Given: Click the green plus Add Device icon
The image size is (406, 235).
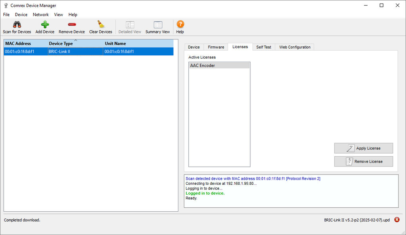Looking at the screenshot, I should [x=45, y=25].
